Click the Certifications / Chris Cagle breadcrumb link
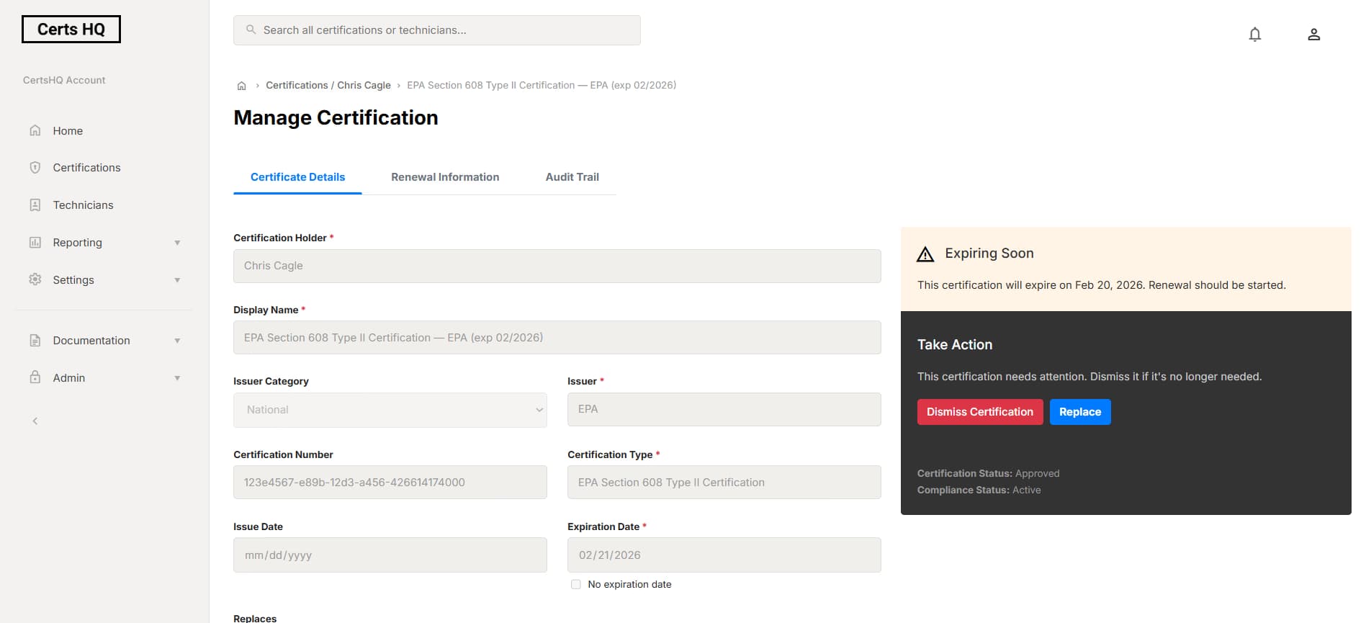 (x=328, y=85)
